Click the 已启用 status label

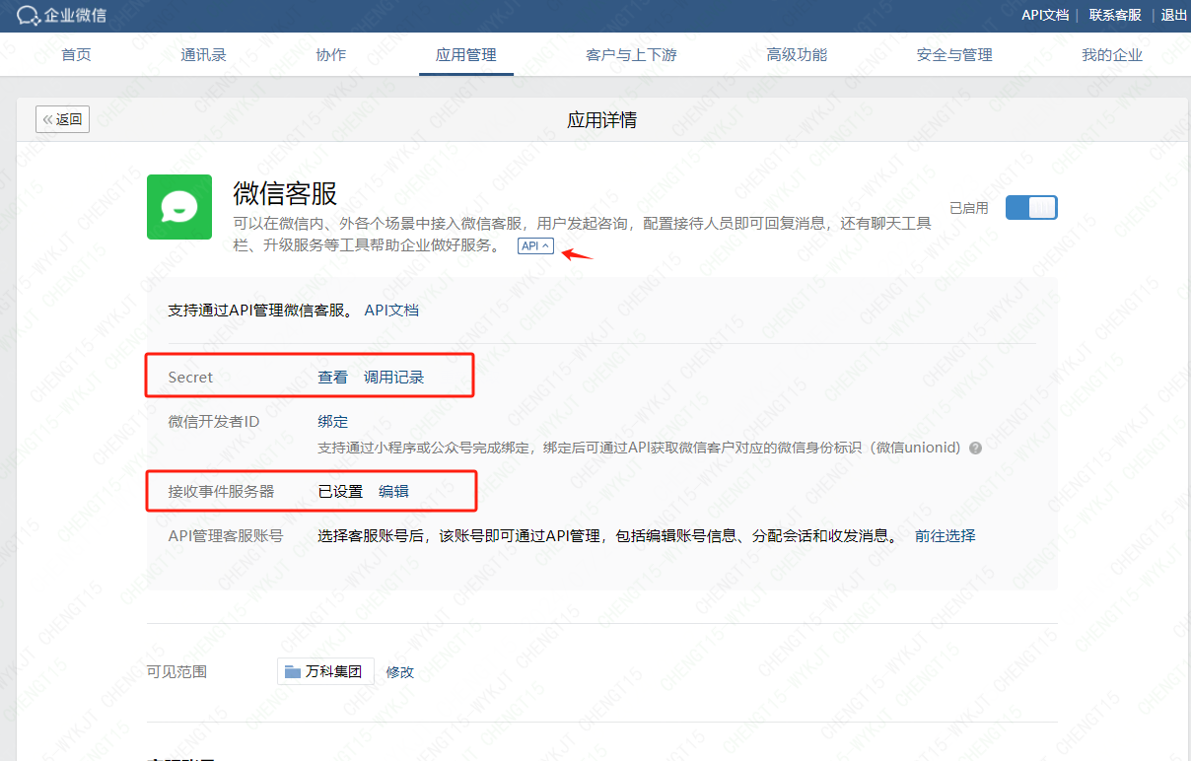(968, 208)
